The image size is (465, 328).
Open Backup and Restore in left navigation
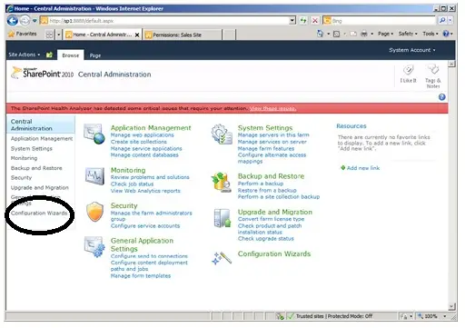click(x=36, y=168)
